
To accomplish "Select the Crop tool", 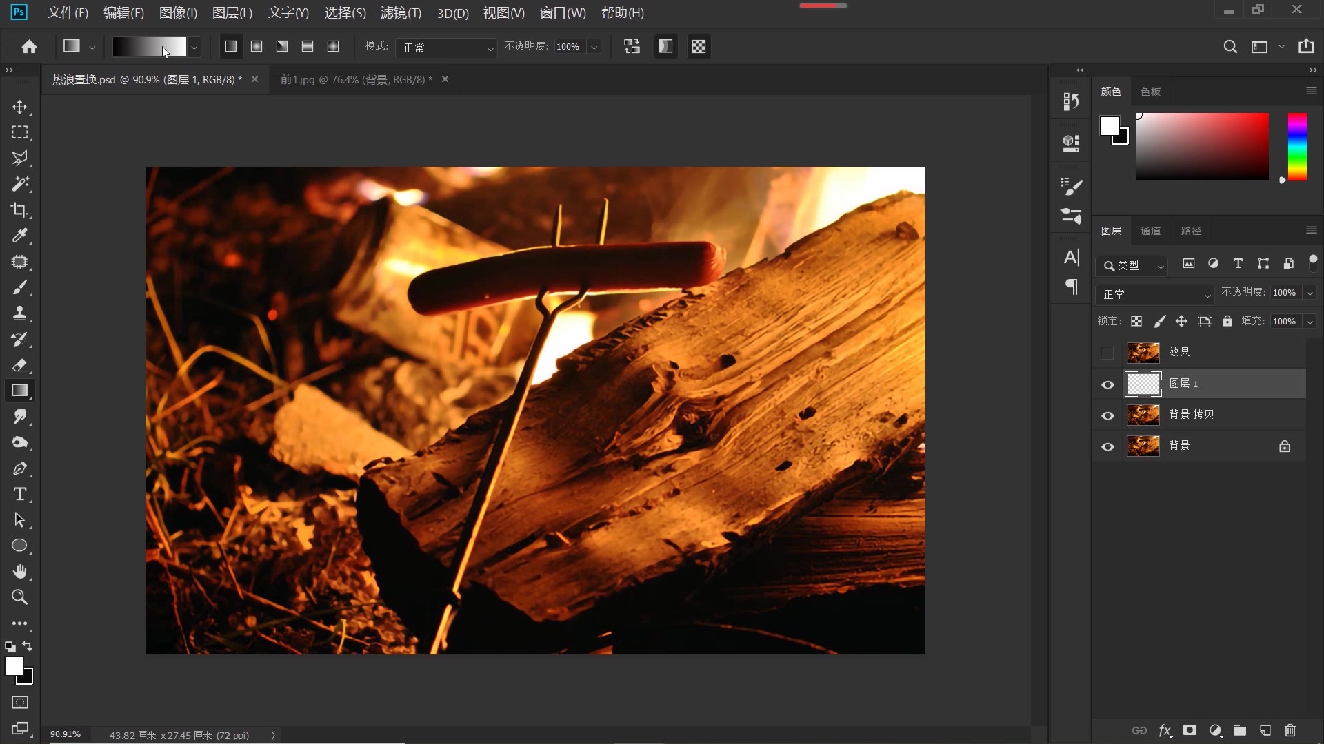I will [x=19, y=210].
